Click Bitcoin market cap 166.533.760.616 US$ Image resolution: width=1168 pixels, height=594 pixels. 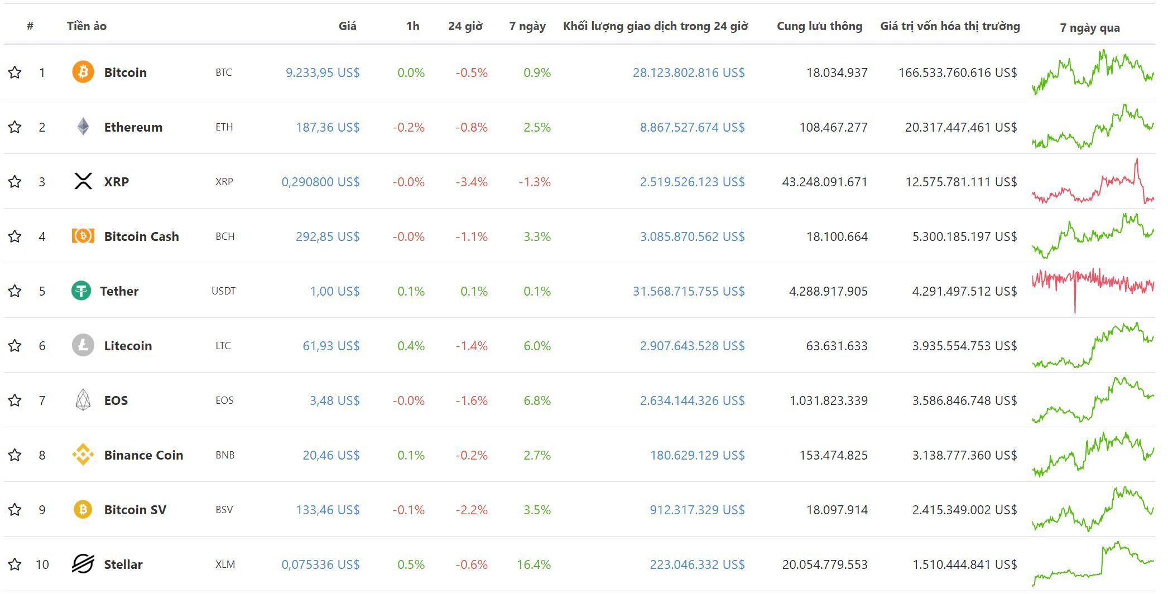point(958,72)
